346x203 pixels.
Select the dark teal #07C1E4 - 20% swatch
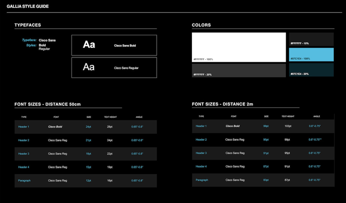coord(311,70)
